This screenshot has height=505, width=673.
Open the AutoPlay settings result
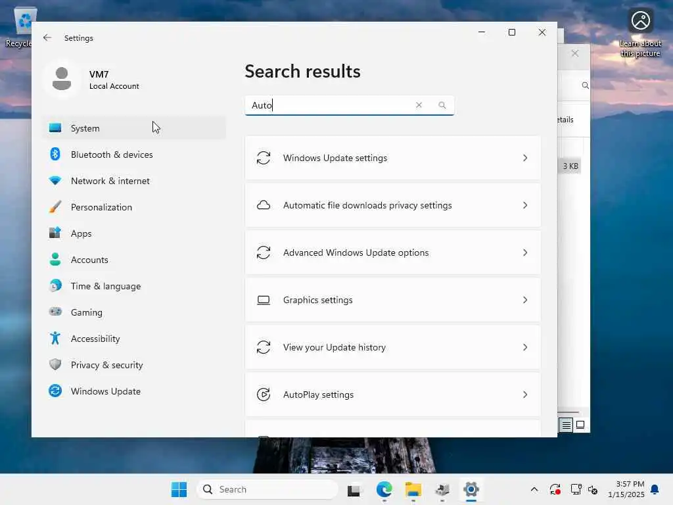tap(393, 395)
